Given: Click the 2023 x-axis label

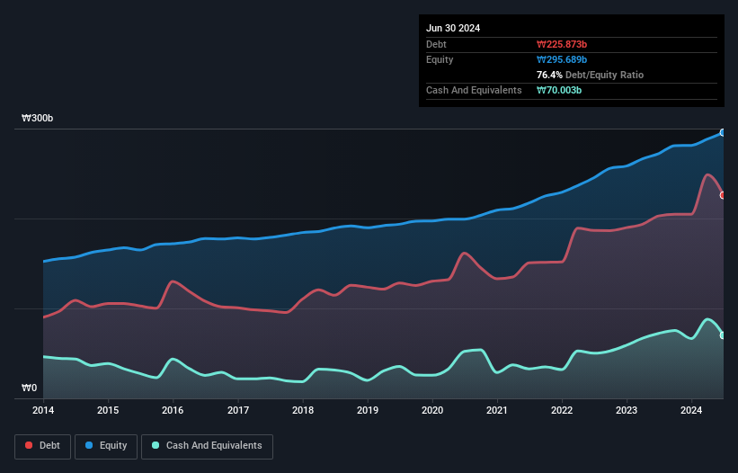Looking at the screenshot, I should 627,410.
